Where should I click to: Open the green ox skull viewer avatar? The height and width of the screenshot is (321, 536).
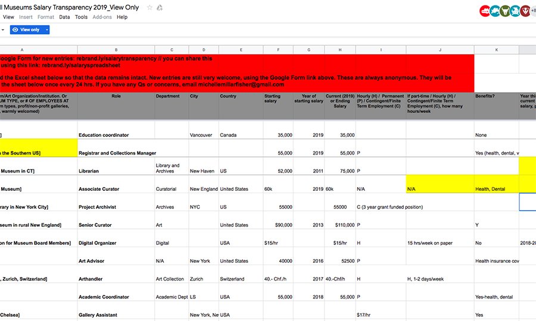click(x=505, y=11)
